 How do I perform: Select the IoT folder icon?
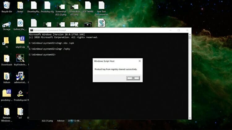click(20, 111)
